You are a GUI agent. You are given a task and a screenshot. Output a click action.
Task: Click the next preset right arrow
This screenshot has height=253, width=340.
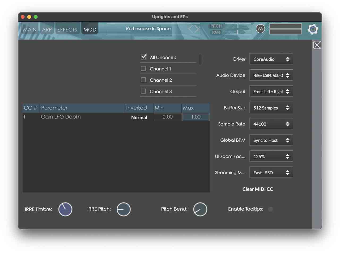pos(197,29)
